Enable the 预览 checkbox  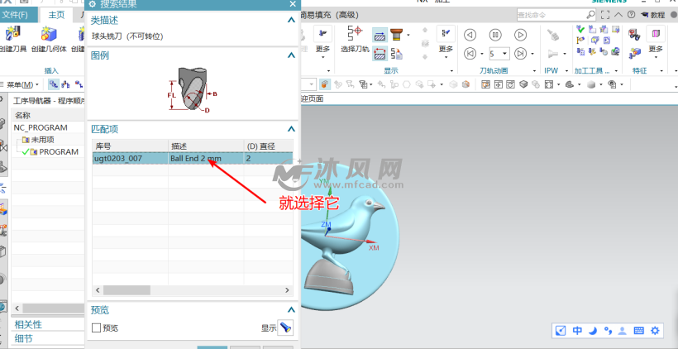pyautogui.click(x=97, y=328)
